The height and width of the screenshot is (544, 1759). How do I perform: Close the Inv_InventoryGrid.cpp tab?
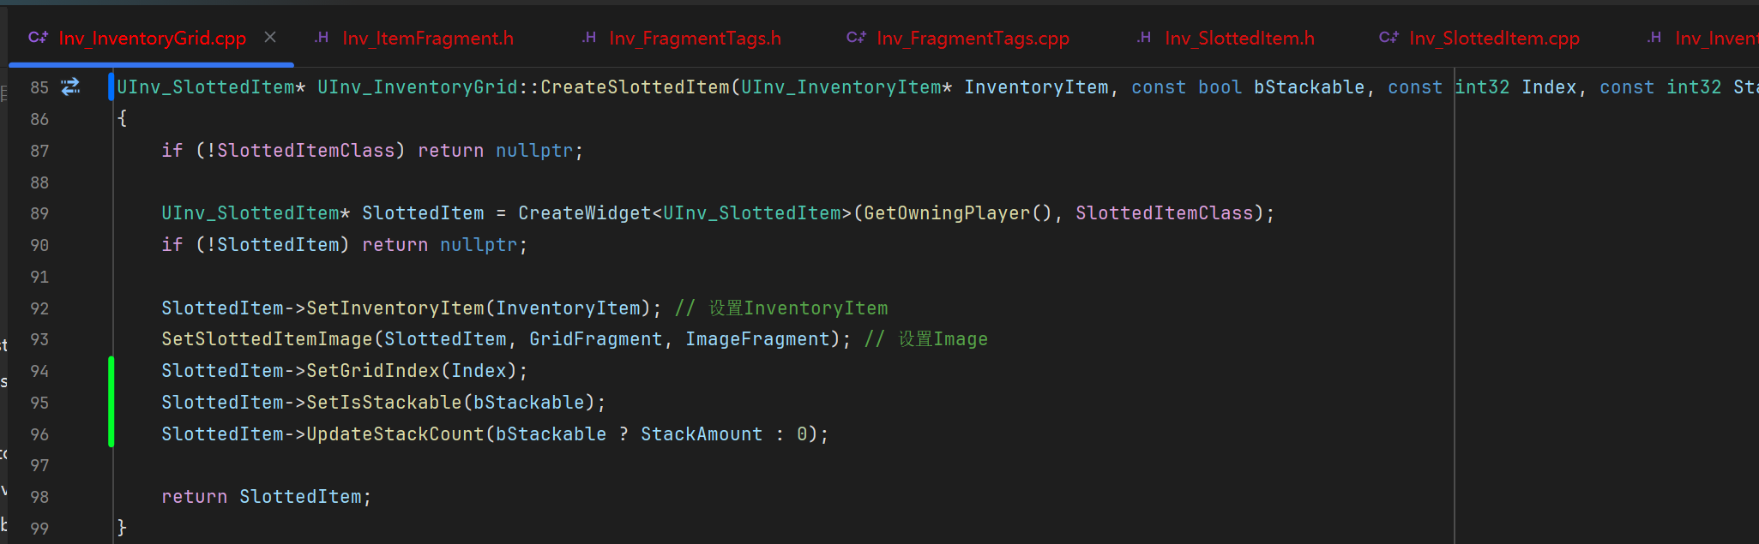(x=270, y=37)
